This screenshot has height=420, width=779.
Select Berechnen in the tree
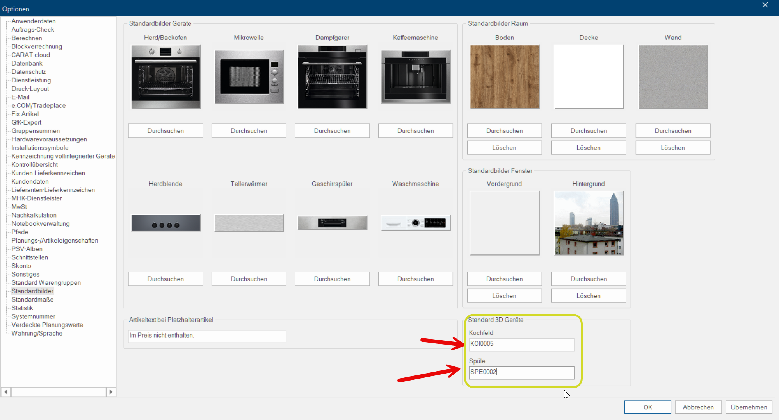[x=27, y=38]
